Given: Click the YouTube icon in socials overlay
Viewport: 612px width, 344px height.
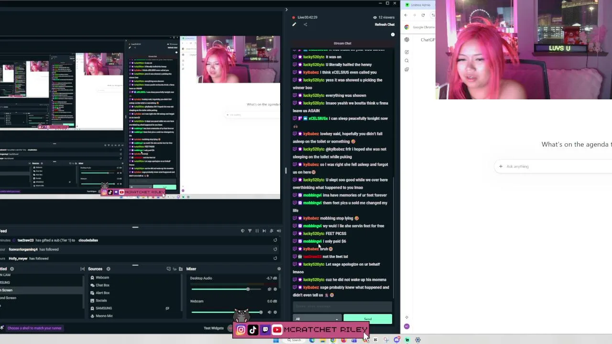Looking at the screenshot, I should pos(277,330).
